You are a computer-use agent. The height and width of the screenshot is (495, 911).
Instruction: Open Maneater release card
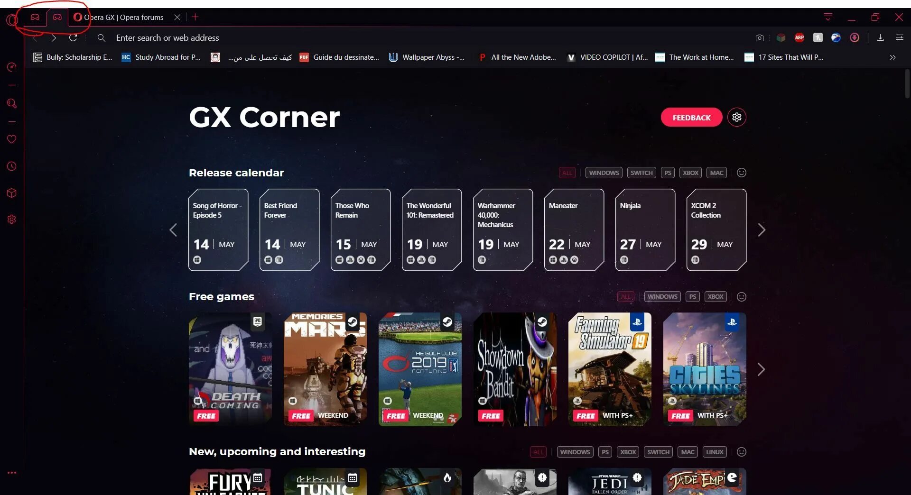coord(574,230)
